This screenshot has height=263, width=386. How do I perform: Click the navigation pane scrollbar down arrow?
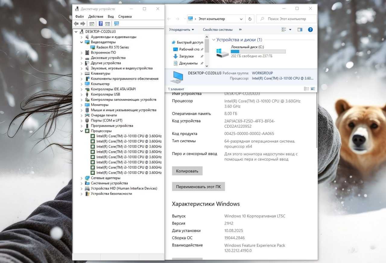coord(207,66)
